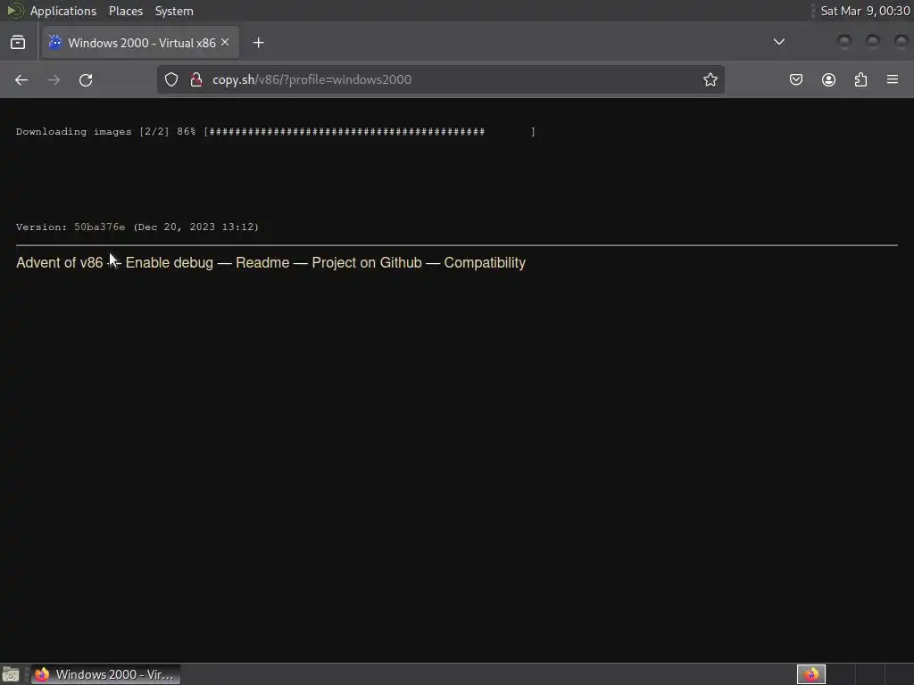The image size is (914, 685).
Task: Focus the address bar URL copy.sh
Action: click(x=440, y=79)
